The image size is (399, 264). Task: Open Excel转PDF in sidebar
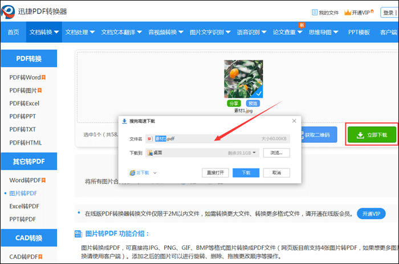pyautogui.click(x=24, y=206)
